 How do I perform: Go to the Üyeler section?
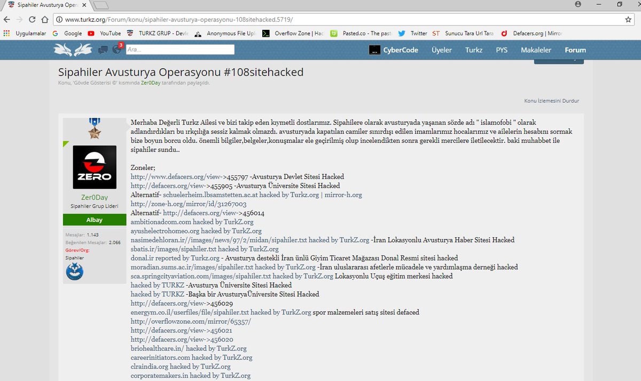(442, 50)
